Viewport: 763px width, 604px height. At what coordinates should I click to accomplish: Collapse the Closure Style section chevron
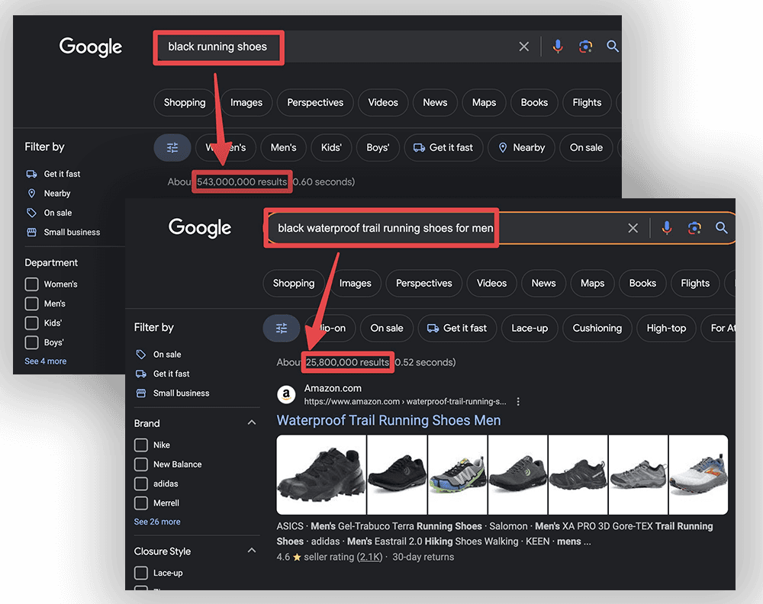pos(252,551)
